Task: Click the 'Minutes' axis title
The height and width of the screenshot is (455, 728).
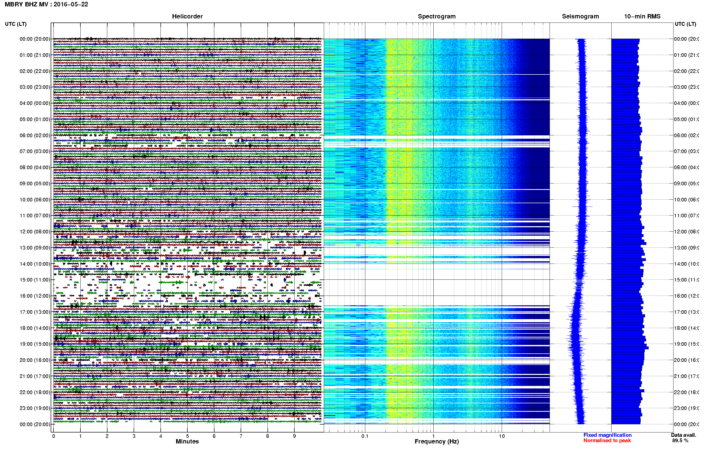Action: 187,441
